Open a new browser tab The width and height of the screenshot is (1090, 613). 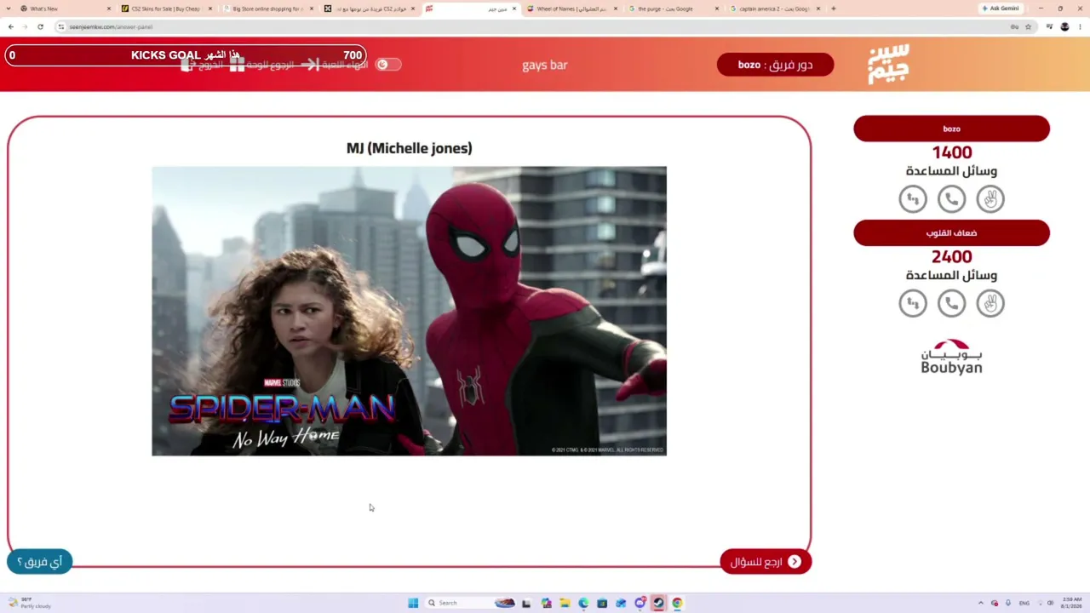tap(833, 9)
